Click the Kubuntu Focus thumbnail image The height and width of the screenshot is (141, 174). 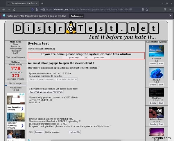156,112
